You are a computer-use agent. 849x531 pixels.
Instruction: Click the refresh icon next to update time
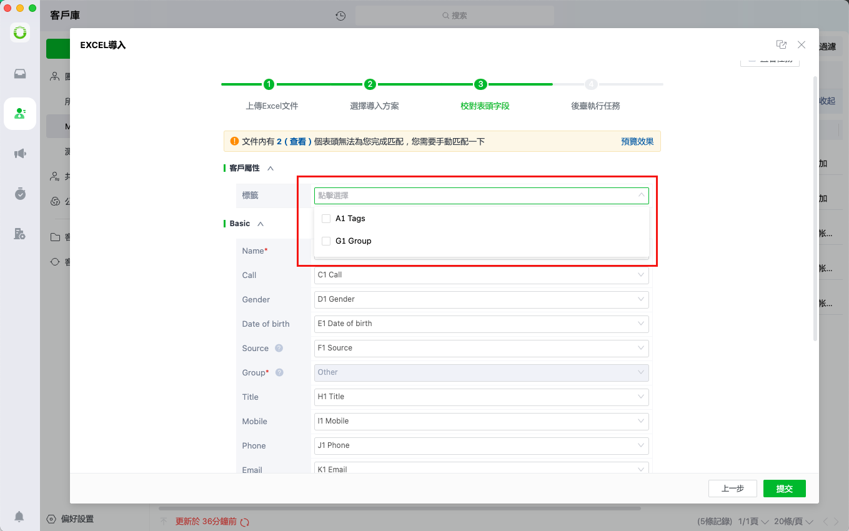click(245, 522)
